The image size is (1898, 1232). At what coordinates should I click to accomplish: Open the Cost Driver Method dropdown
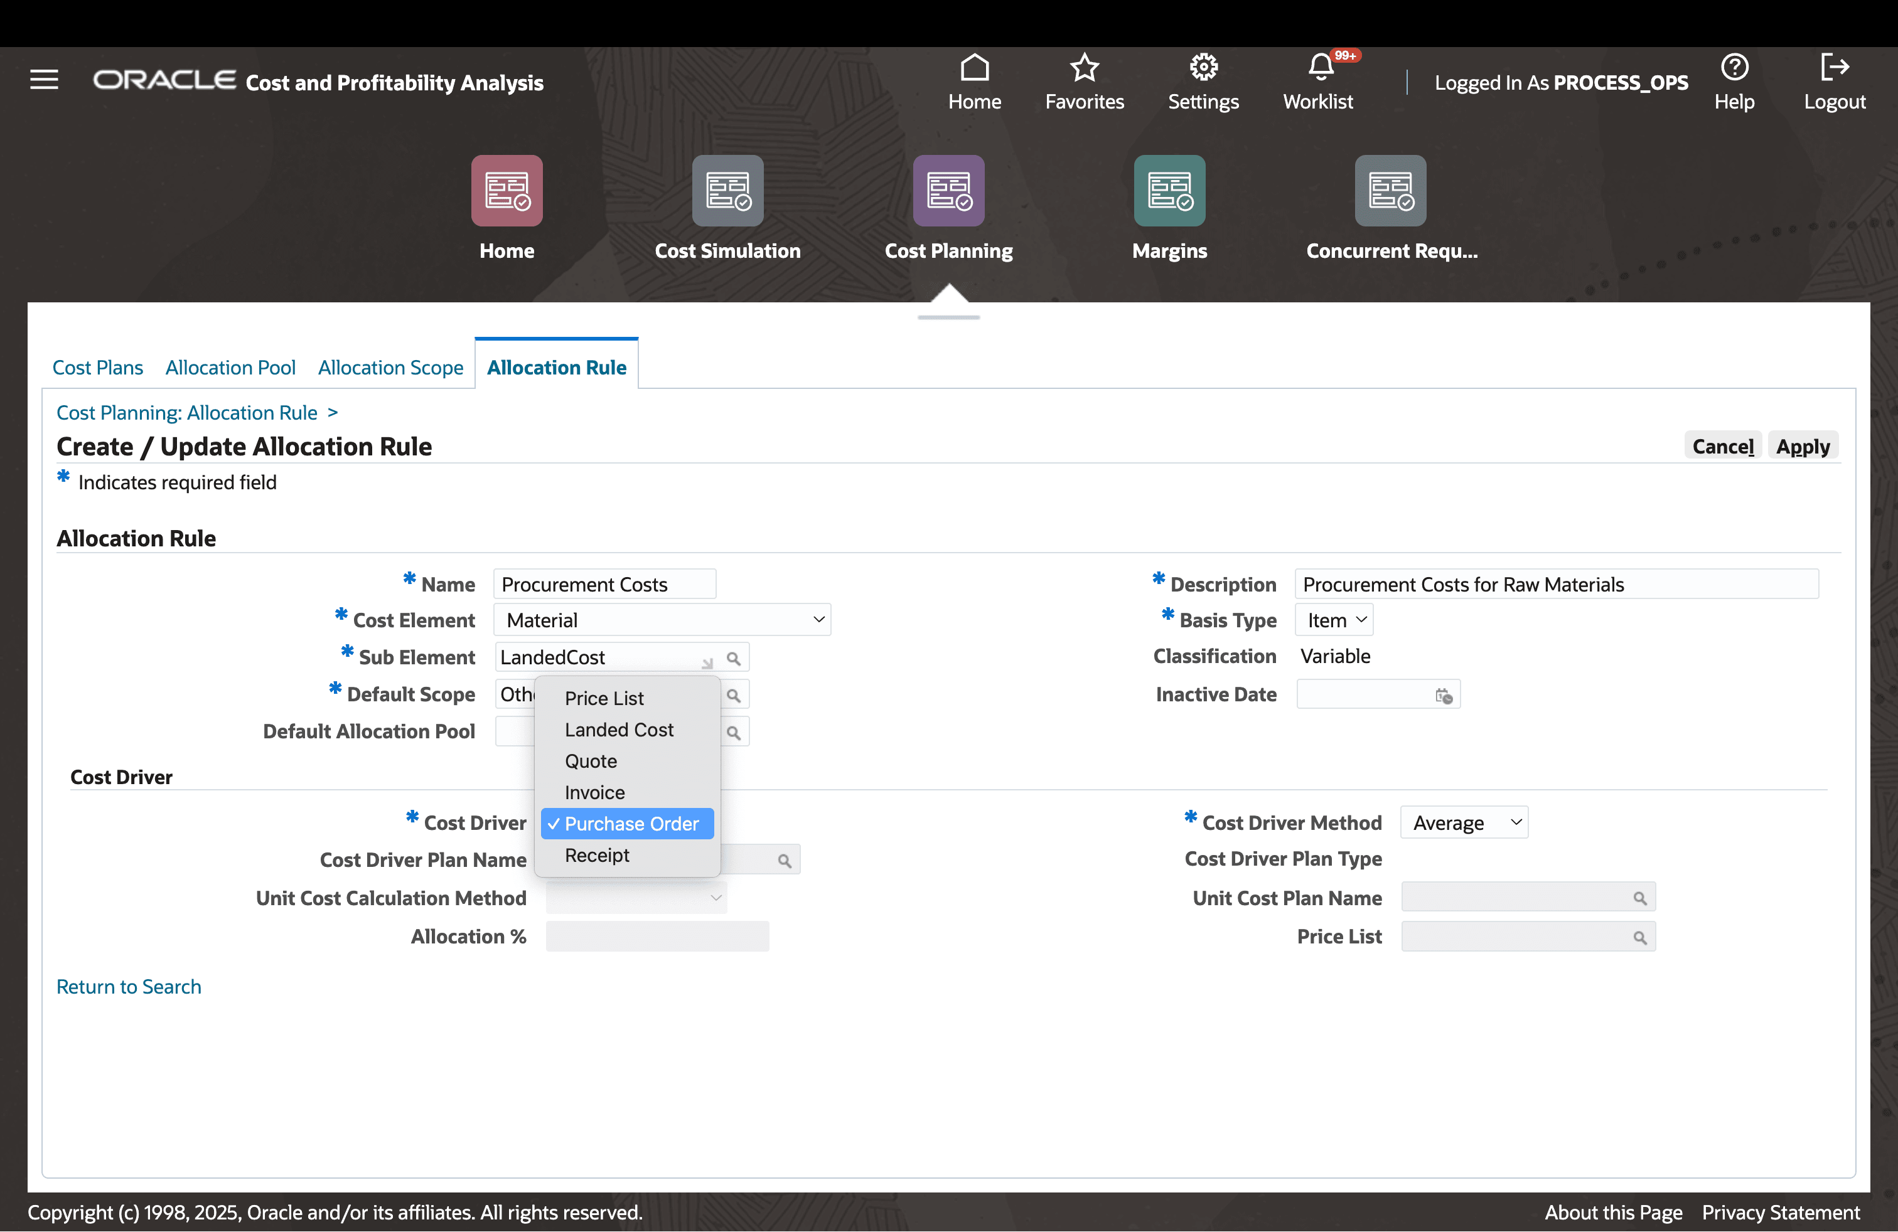(x=1464, y=822)
